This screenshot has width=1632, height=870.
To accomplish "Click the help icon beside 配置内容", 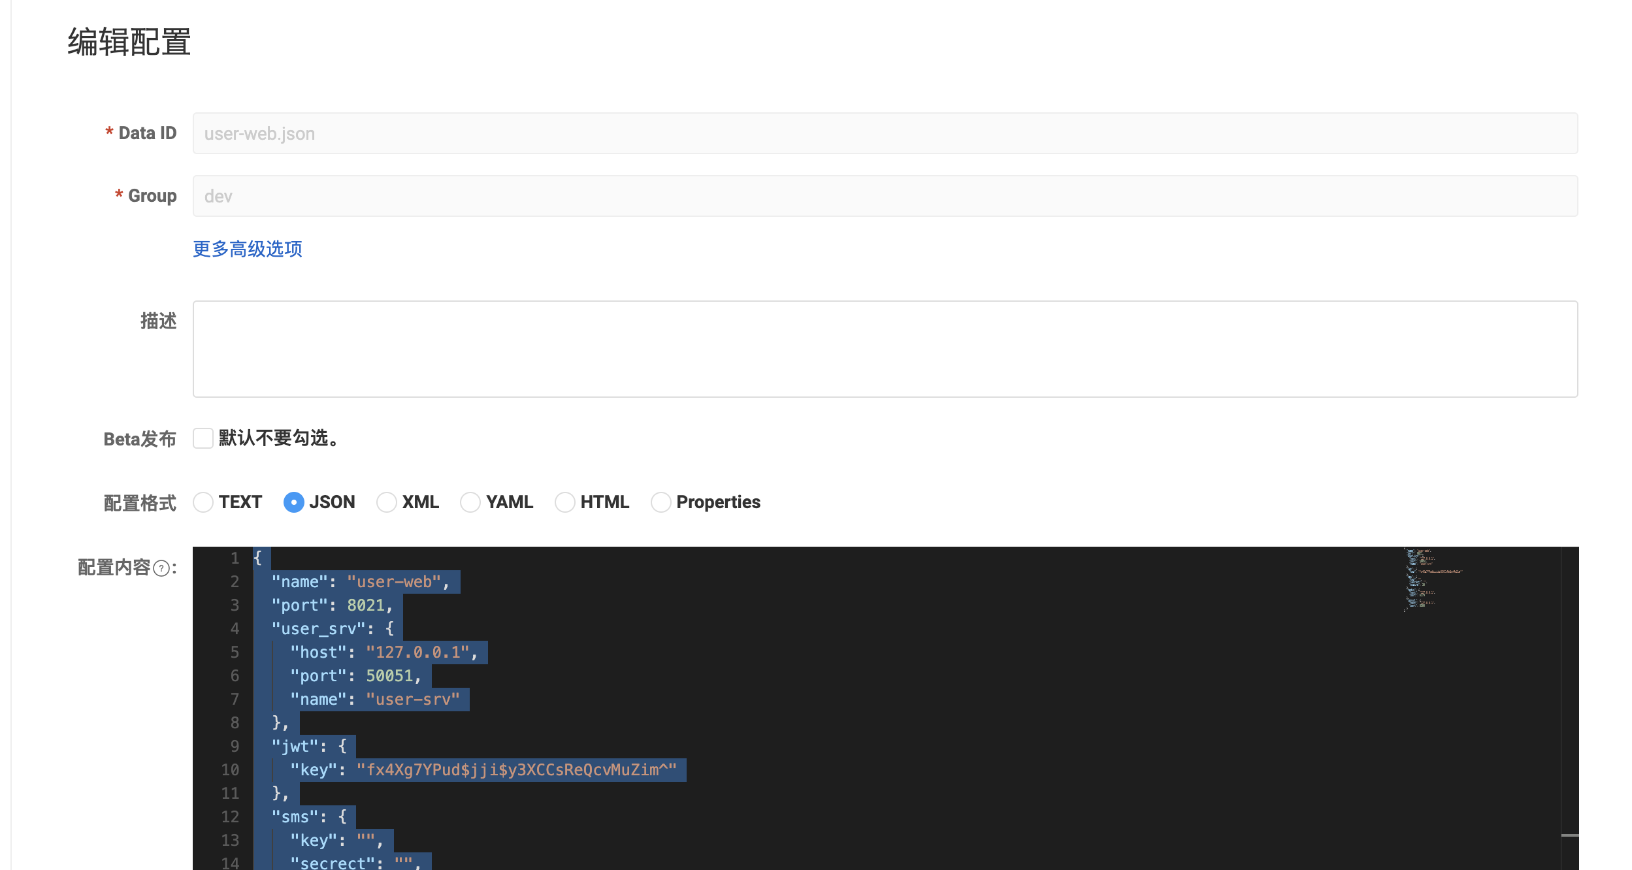I will click(161, 568).
